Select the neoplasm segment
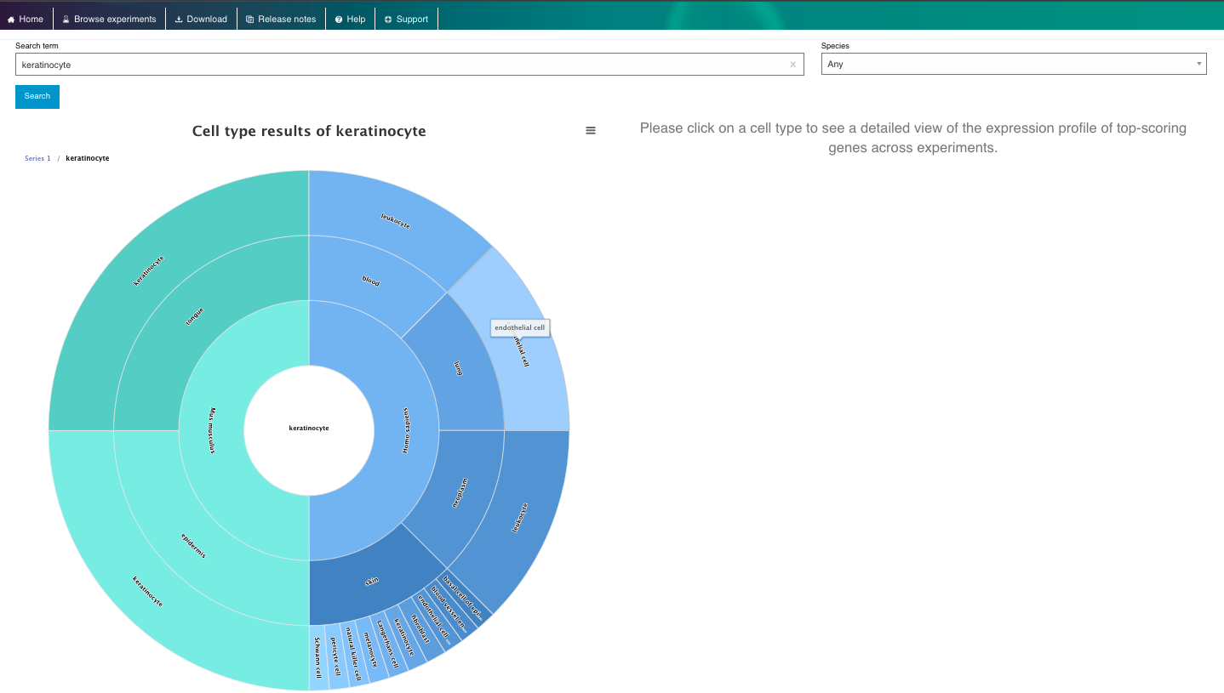This screenshot has height=693, width=1224. tap(458, 493)
